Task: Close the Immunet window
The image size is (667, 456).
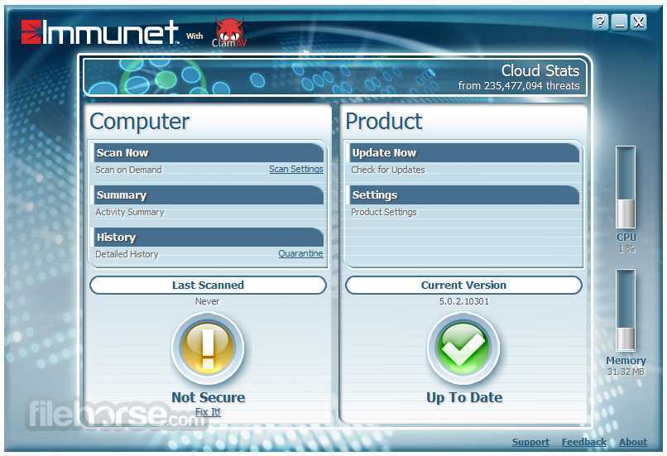Action: (x=638, y=23)
